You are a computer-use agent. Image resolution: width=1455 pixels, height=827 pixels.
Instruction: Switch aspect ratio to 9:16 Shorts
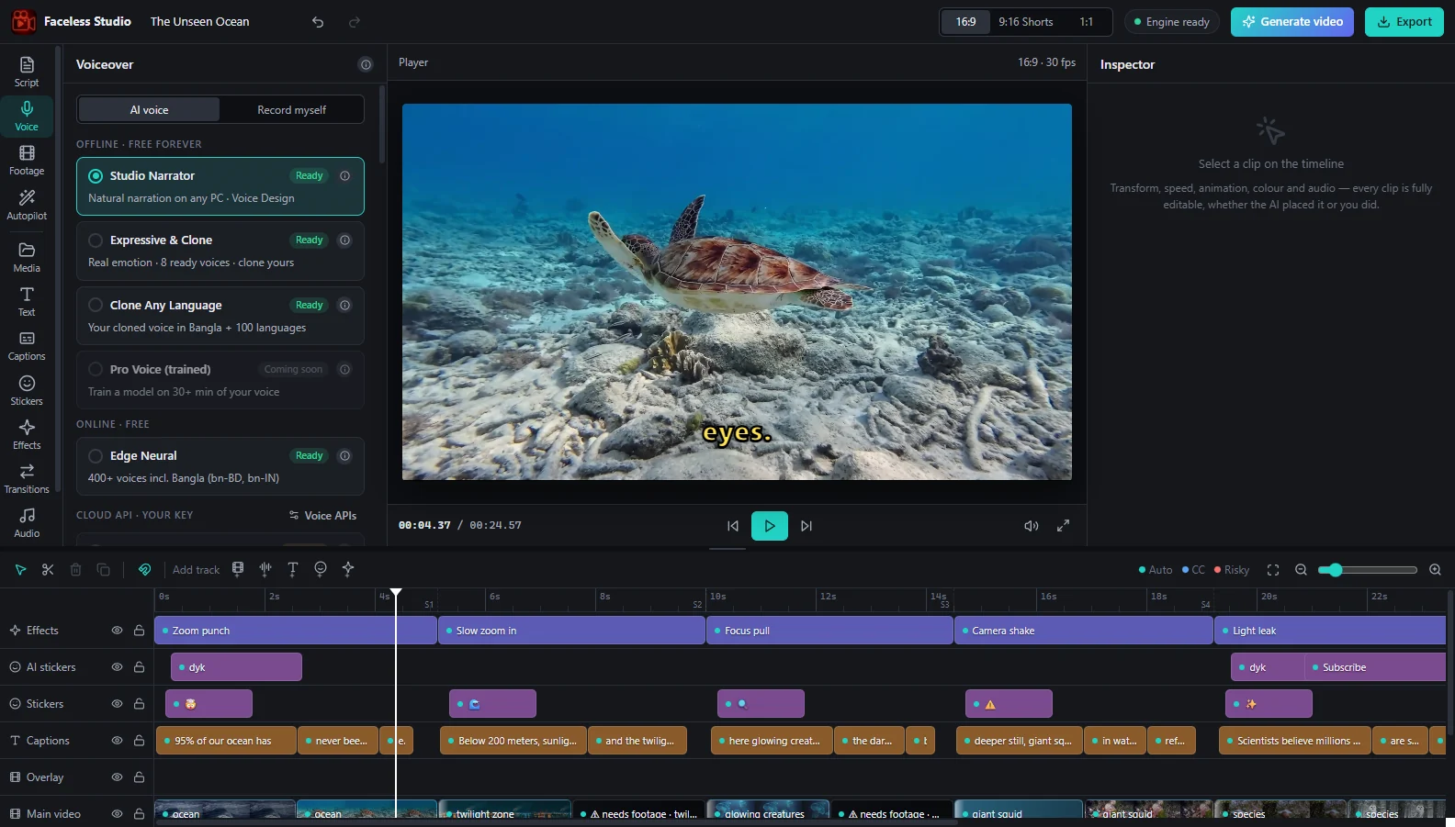pyautogui.click(x=1026, y=22)
